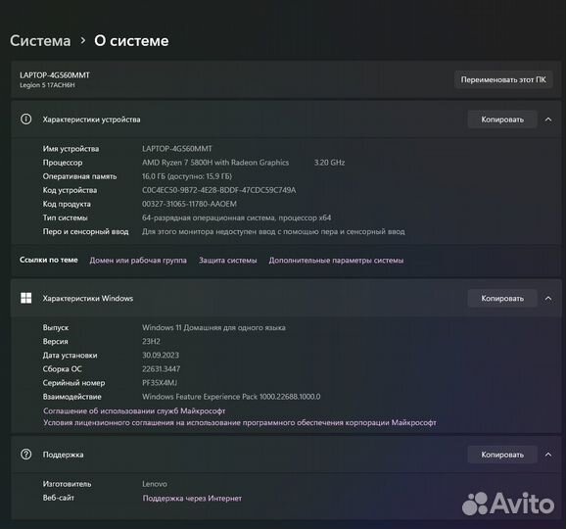566x529 pixels.
Task: Select edition Windows 11 Домашняя value
Action: pos(213,327)
